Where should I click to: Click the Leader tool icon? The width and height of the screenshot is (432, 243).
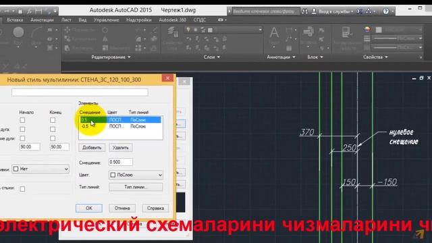289,39
